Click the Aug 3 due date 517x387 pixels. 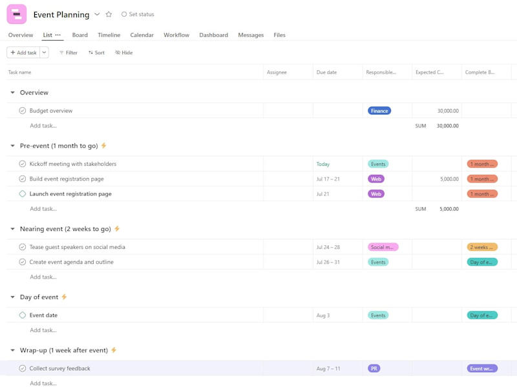[322, 315]
